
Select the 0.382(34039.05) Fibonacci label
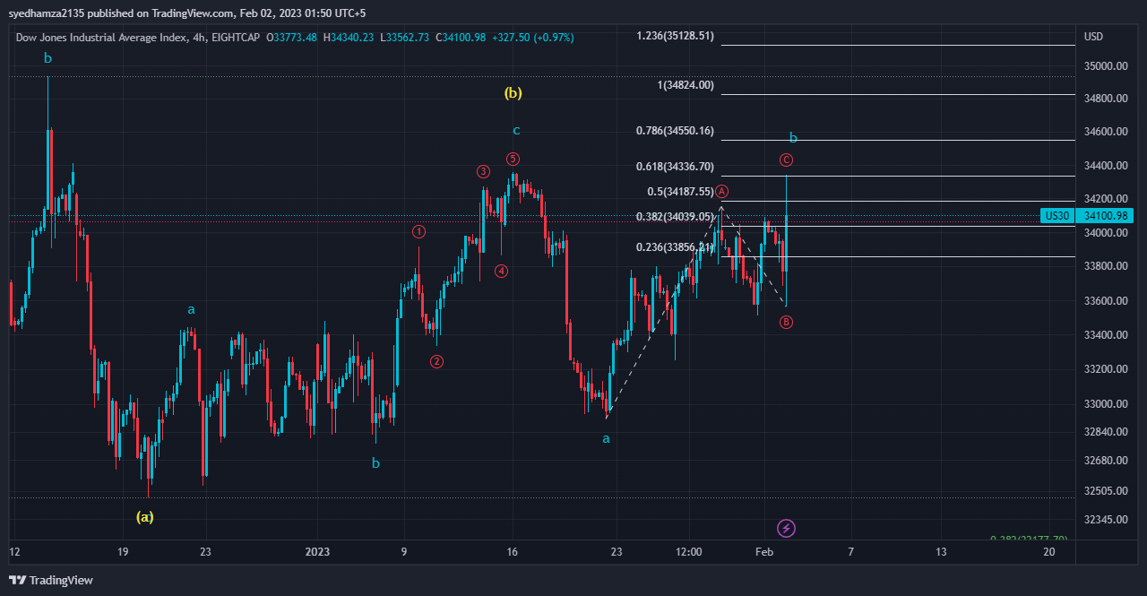click(675, 217)
